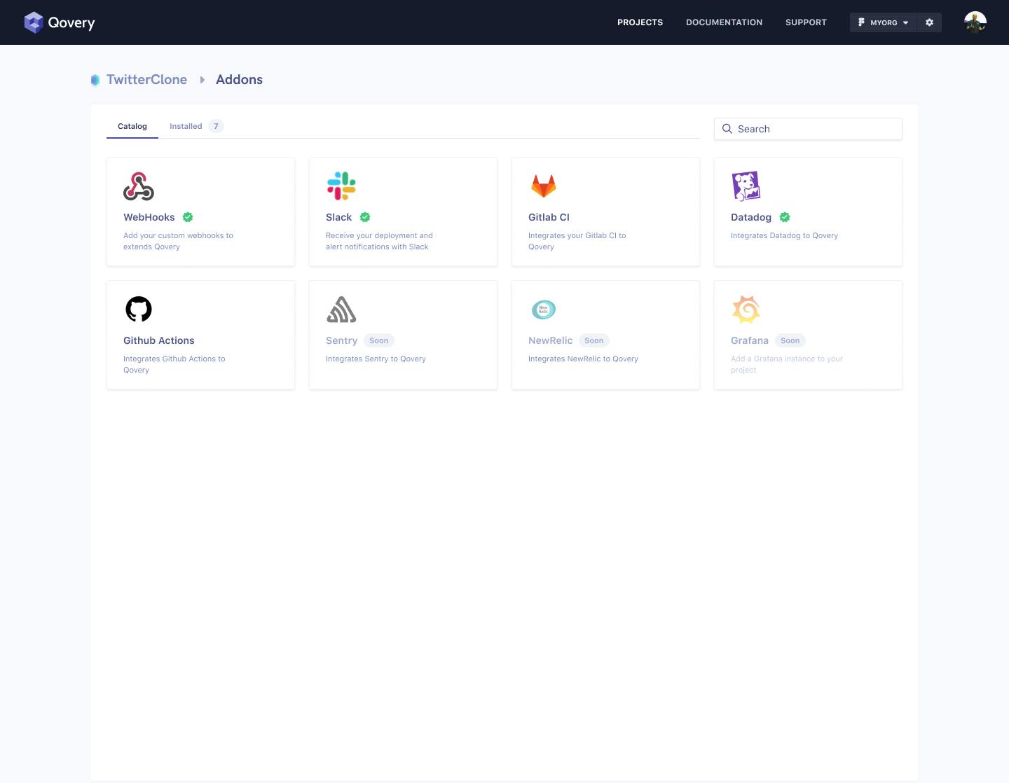Open organization settings gear icon
Viewport: 1009px width, 783px height.
[x=929, y=22]
